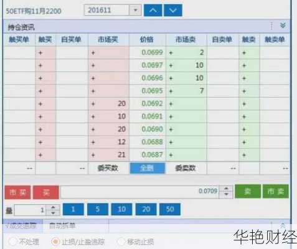Click the 市场买 column header
The image size is (297, 249).
(x=108, y=39)
